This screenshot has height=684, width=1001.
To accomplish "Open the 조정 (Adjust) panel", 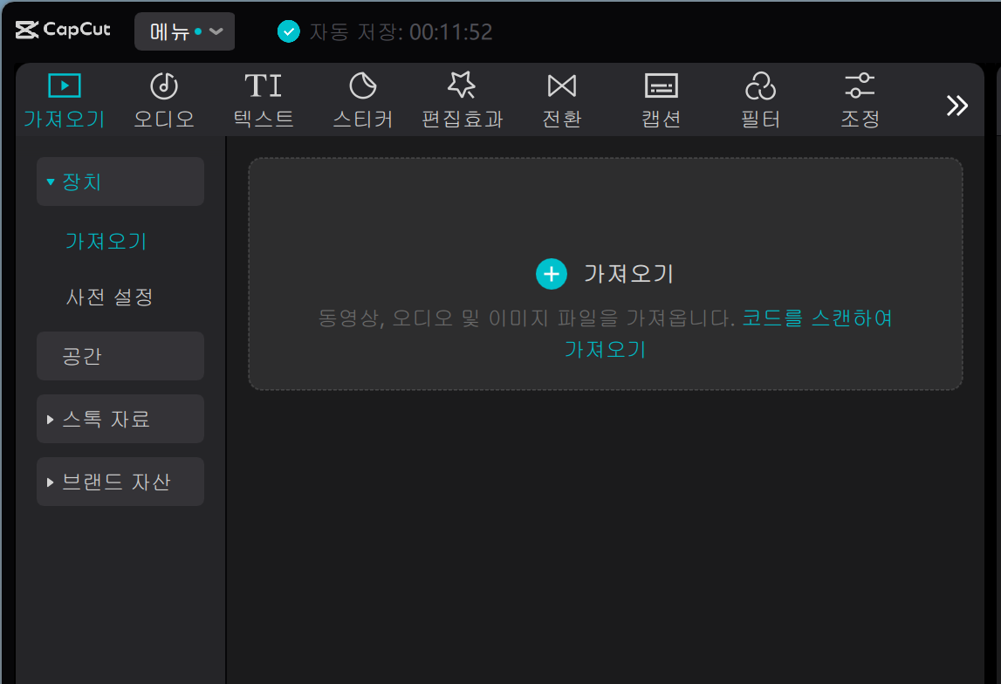I will point(860,99).
